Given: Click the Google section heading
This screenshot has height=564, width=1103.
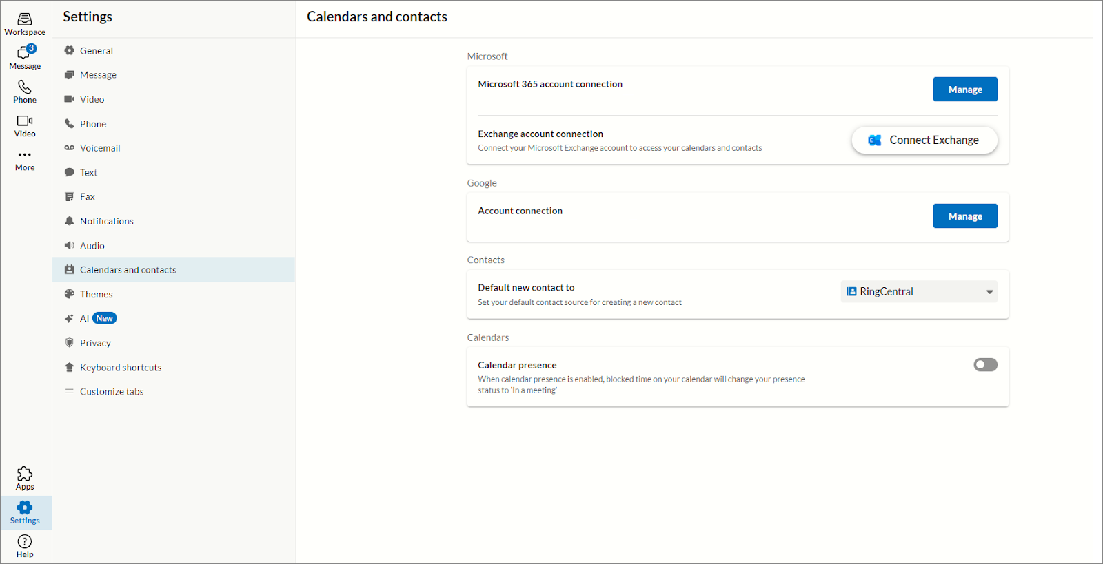Looking at the screenshot, I should pyautogui.click(x=482, y=183).
